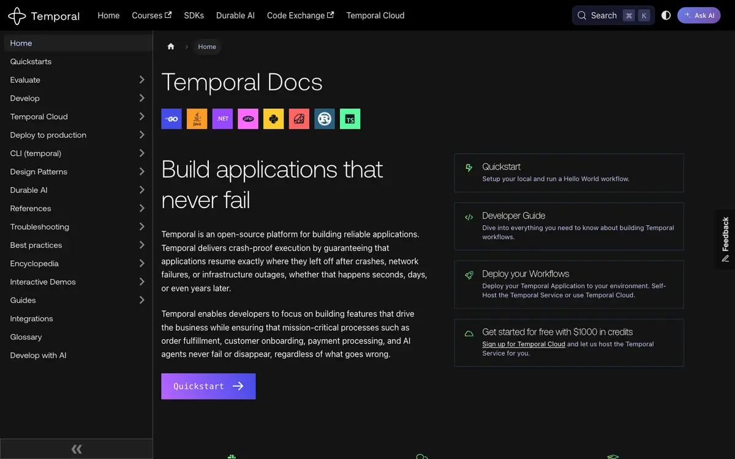Expand the Interactive Demos section
This screenshot has height=459, width=735.
point(141,282)
